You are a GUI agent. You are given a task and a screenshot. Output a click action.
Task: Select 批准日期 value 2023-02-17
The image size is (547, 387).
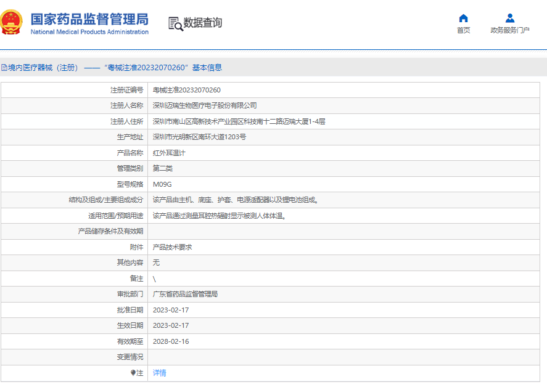click(x=171, y=310)
